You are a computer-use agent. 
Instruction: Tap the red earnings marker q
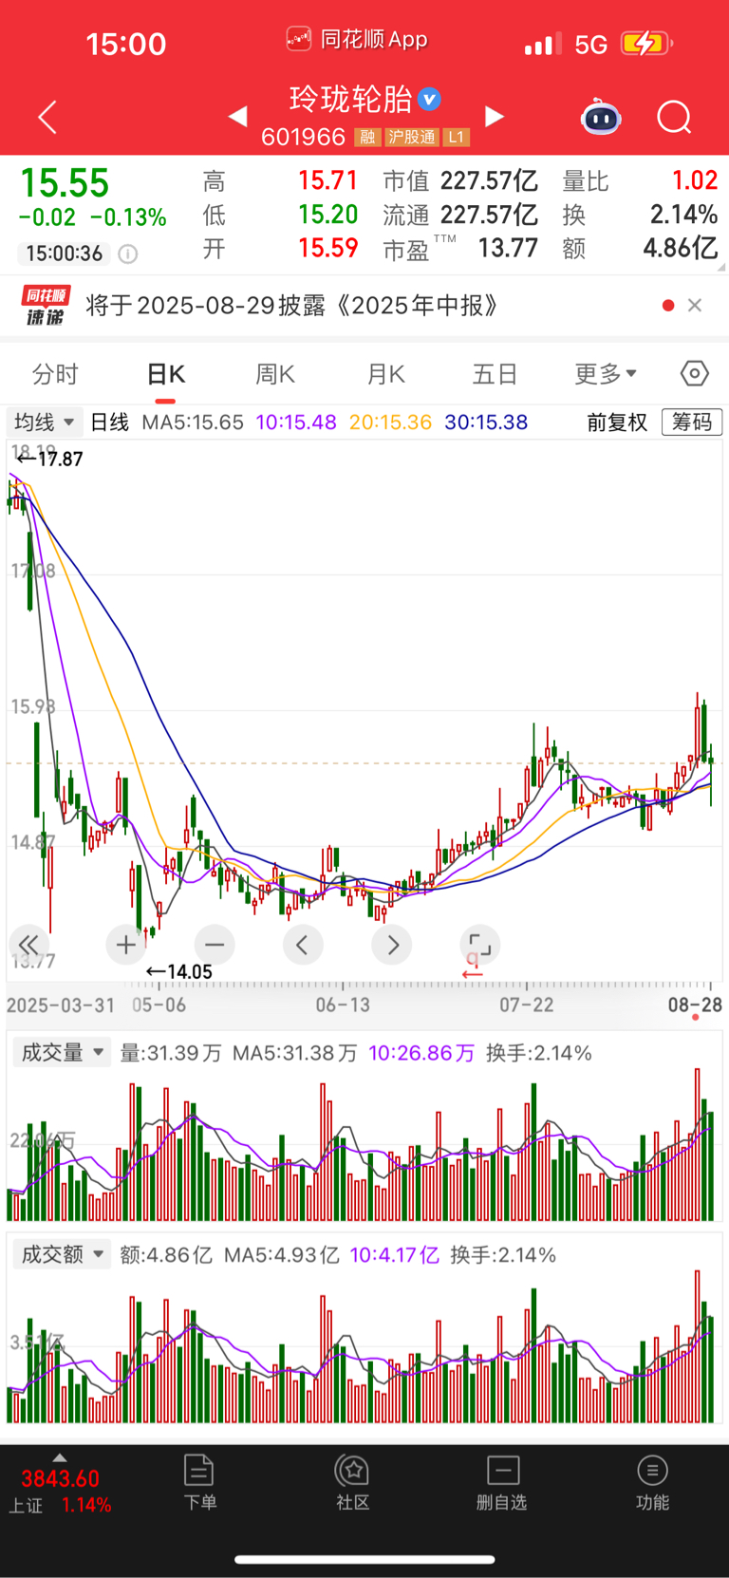click(473, 963)
